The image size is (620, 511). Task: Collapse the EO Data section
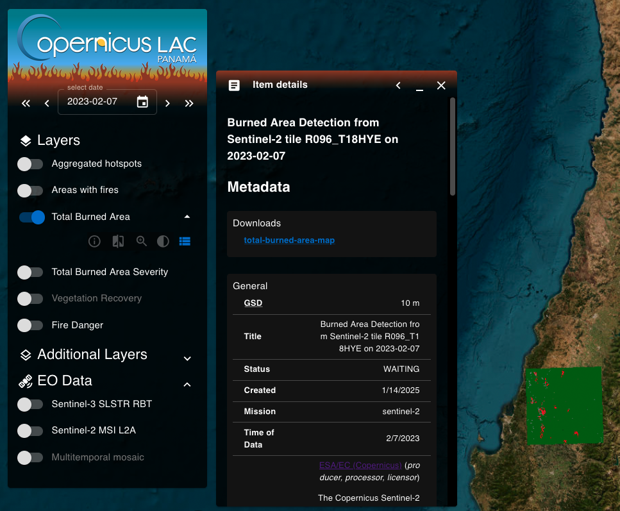pyautogui.click(x=187, y=385)
